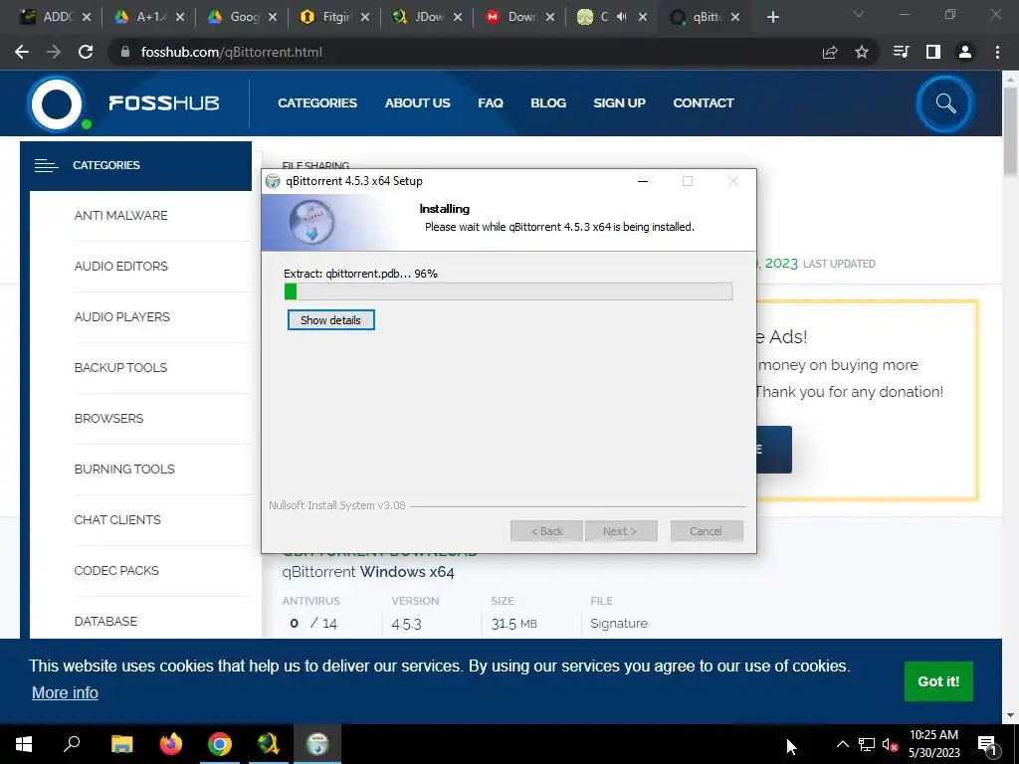
Task: Open File Explorer from taskbar
Action: [x=121, y=744]
